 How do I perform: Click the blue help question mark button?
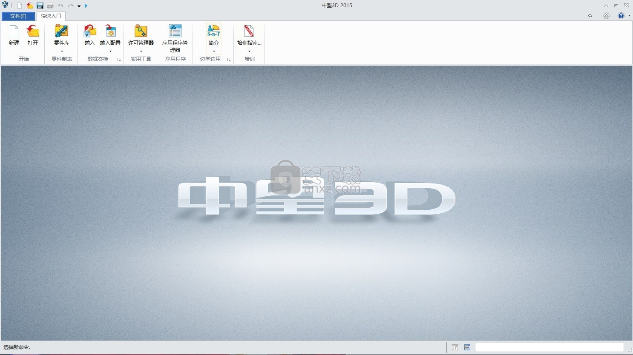pyautogui.click(x=621, y=16)
